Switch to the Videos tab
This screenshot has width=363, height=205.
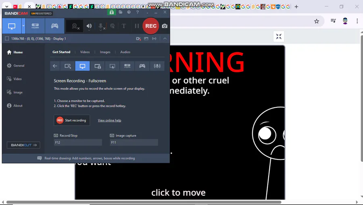point(85,52)
